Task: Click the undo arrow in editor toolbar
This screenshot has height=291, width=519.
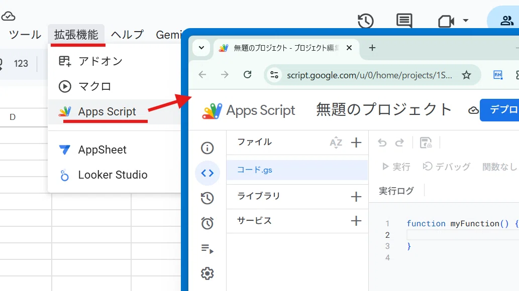Action: click(x=382, y=142)
